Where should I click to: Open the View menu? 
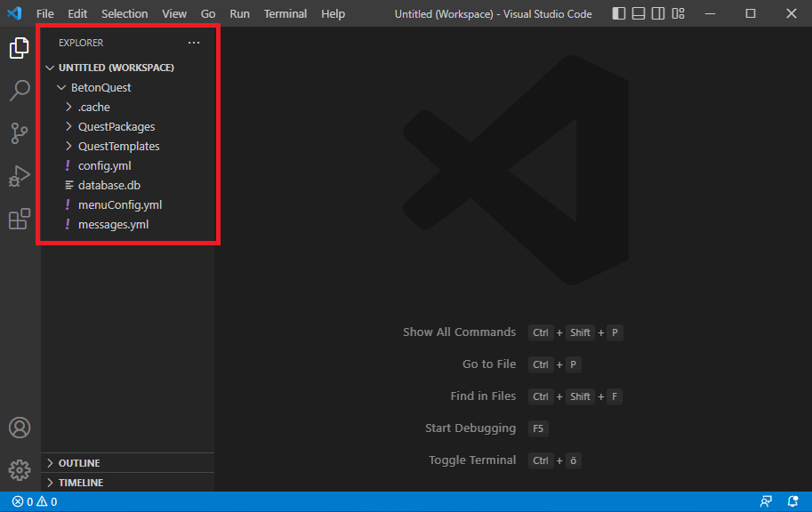174,13
